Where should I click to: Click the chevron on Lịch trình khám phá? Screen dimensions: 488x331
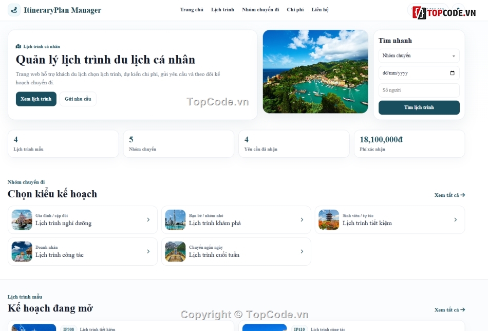(x=302, y=220)
